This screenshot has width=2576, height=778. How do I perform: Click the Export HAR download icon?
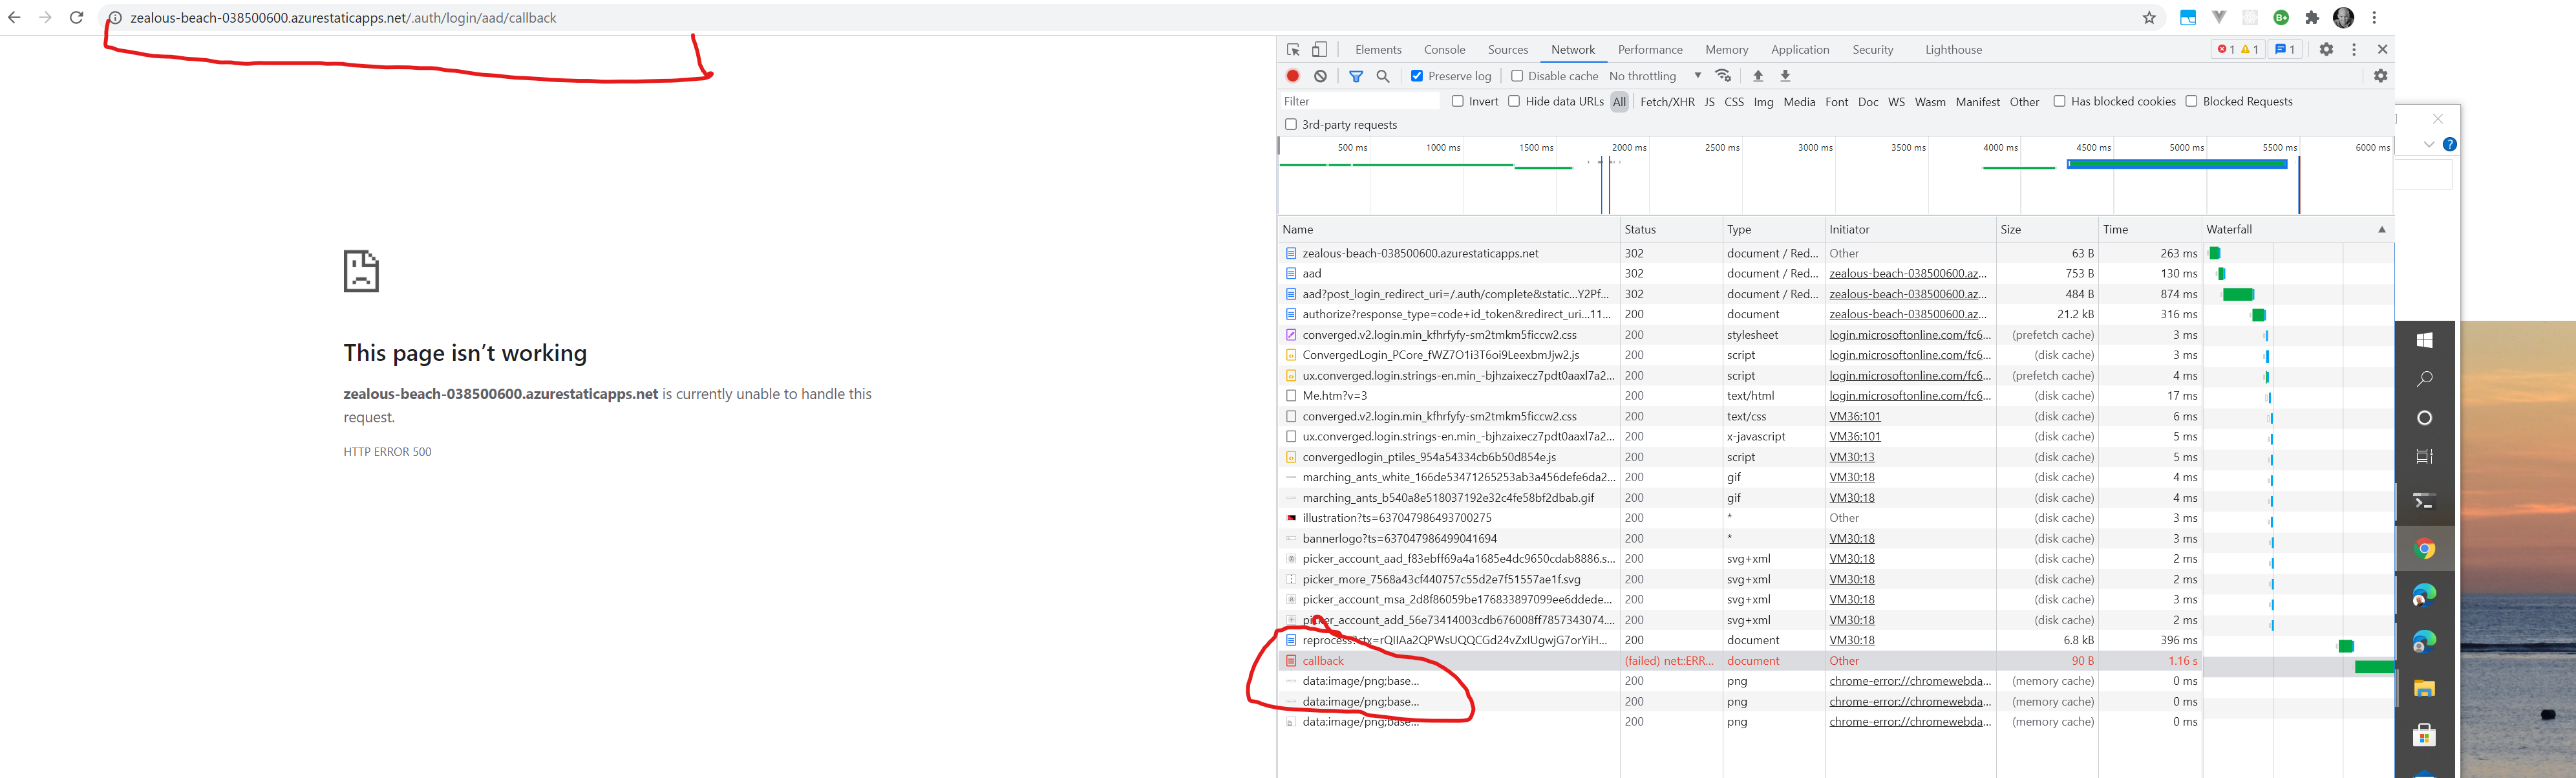pyautogui.click(x=1785, y=76)
